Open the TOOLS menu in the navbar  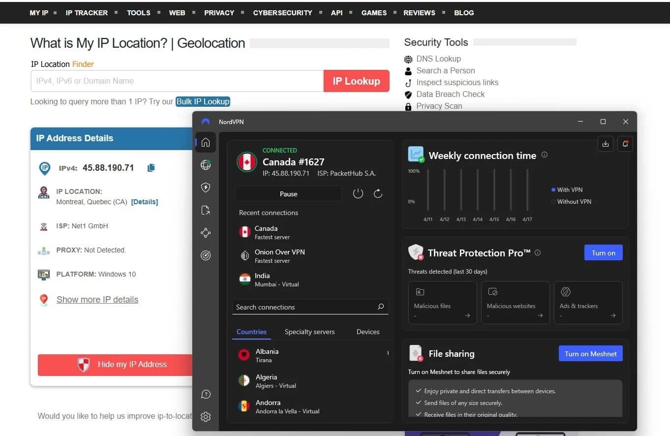pyautogui.click(x=138, y=13)
